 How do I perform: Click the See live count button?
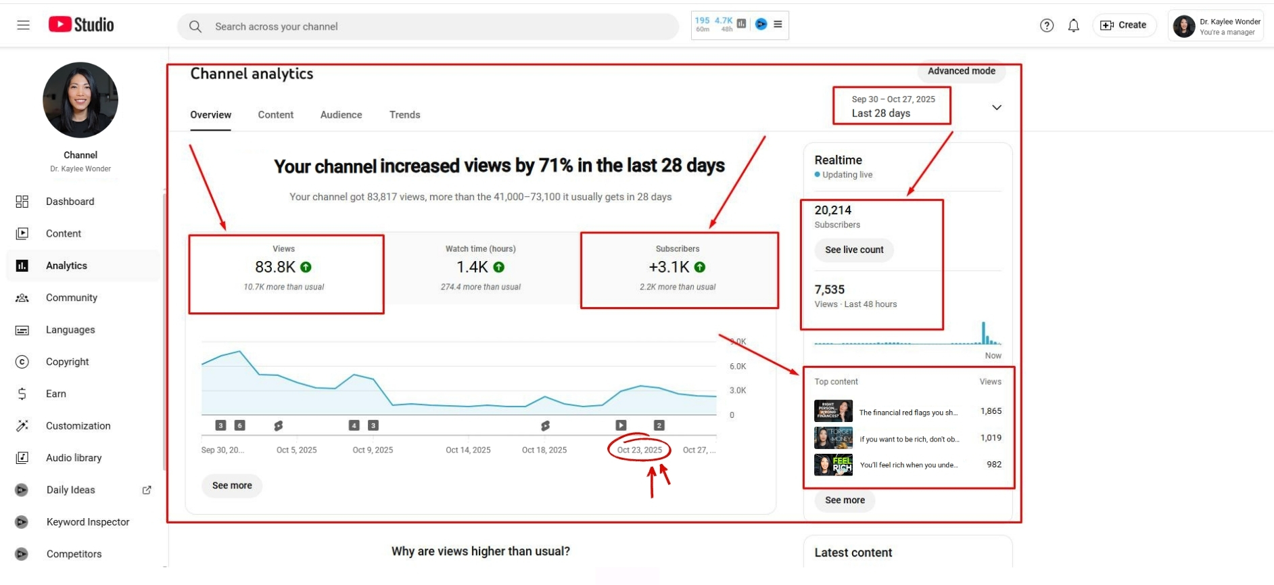click(x=853, y=250)
